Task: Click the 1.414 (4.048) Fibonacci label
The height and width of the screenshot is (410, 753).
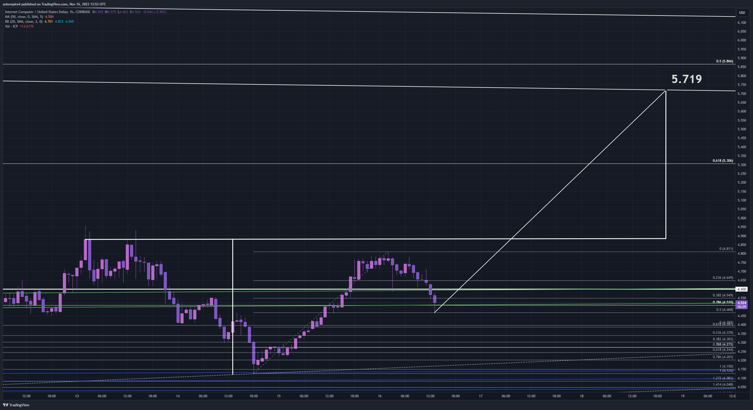Action: tap(723, 384)
